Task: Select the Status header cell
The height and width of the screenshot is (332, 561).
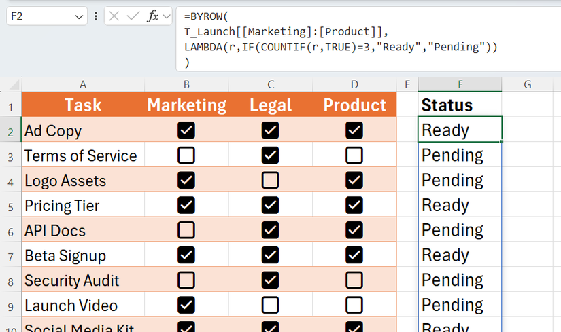Action: coord(460,105)
